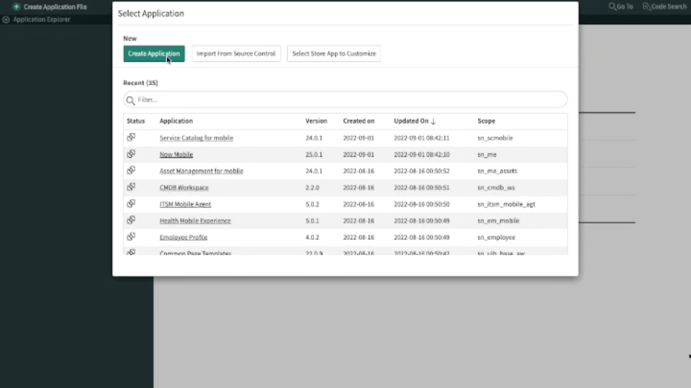The image size is (691, 388).
Task: Click status icon for ITSM Mobile Agent
Action: click(131, 203)
